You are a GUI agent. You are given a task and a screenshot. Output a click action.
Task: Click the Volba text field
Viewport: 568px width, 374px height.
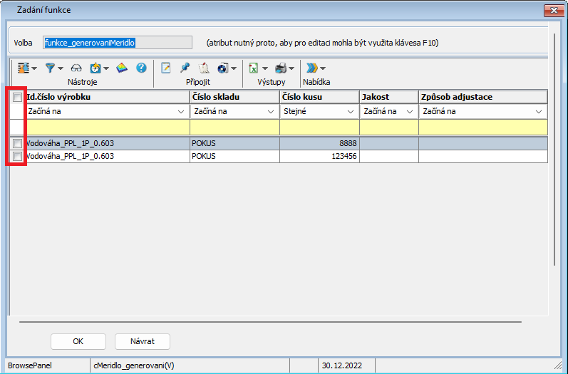coord(118,43)
